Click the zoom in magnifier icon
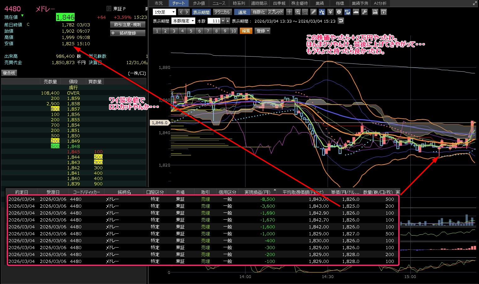Screen dimensions: 479x284 298,12
